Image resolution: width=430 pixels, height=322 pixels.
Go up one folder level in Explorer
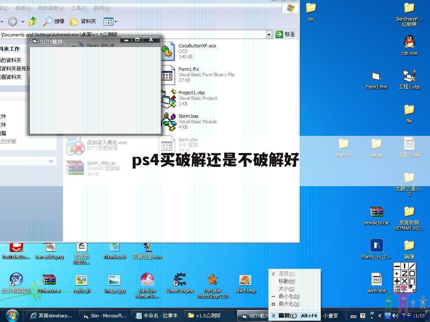[33, 21]
